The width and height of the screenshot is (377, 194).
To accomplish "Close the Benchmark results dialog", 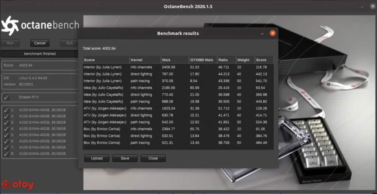I will coord(273,33).
